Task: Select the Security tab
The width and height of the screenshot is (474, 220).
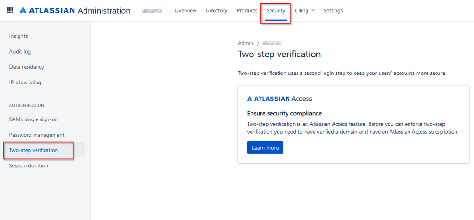Action: (276, 10)
